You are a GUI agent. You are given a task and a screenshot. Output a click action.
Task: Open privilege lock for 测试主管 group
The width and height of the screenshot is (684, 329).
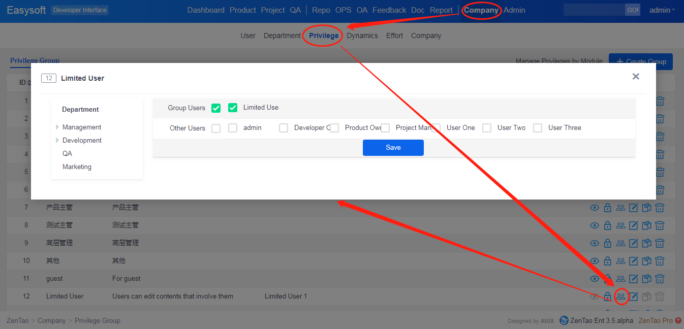pyautogui.click(x=607, y=225)
